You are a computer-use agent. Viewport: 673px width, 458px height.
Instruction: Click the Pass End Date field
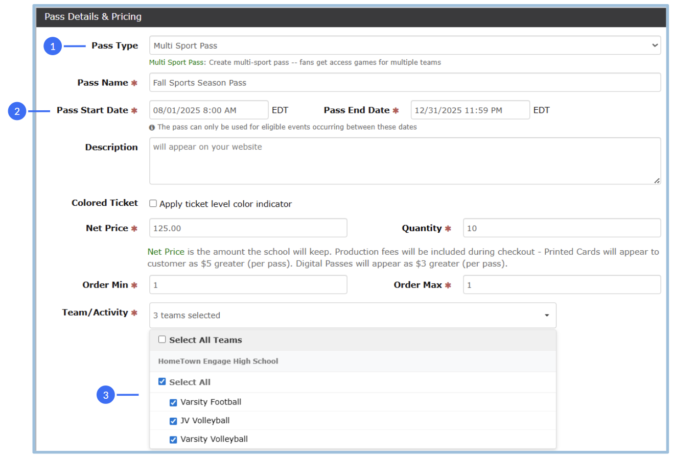tap(470, 110)
